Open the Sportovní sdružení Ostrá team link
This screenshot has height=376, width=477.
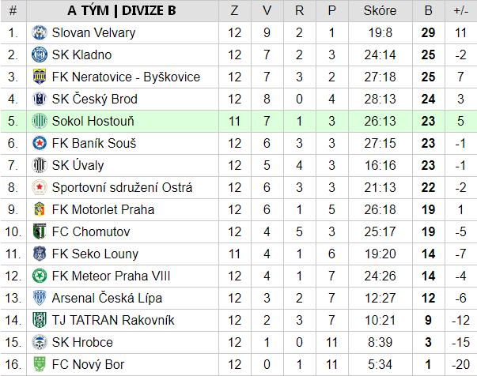[122, 187]
